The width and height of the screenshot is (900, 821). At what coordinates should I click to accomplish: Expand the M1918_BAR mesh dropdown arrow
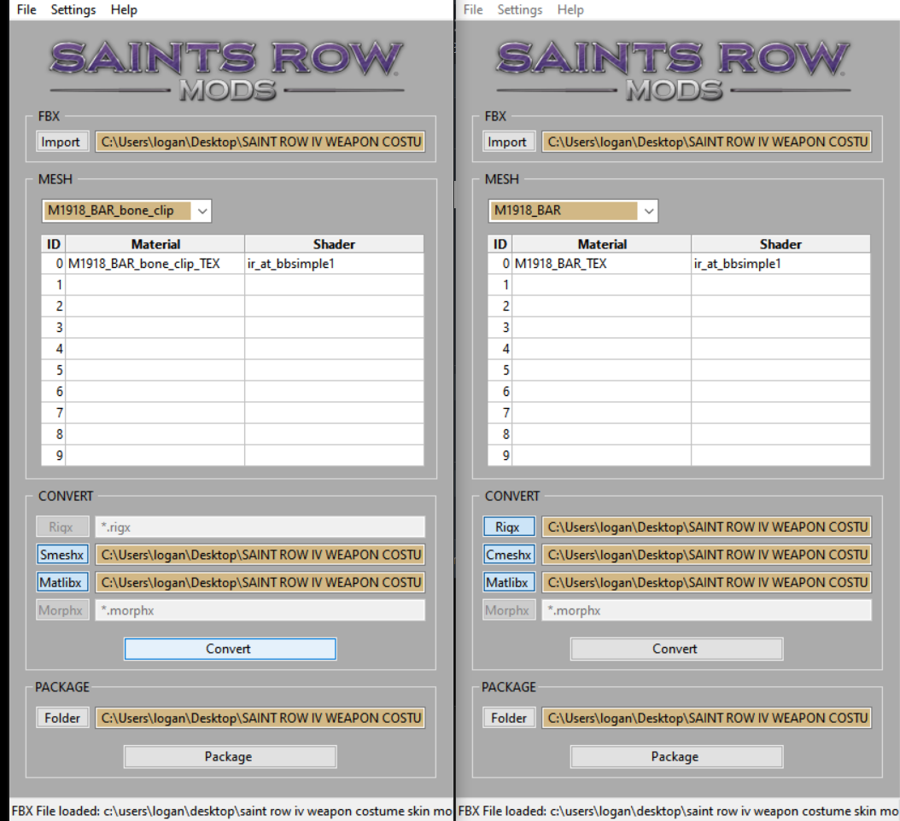649,211
